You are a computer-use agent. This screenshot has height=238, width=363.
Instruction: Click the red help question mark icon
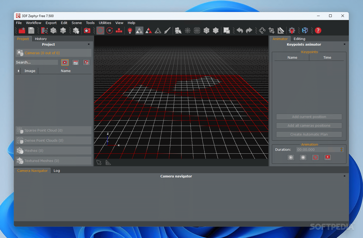318,30
